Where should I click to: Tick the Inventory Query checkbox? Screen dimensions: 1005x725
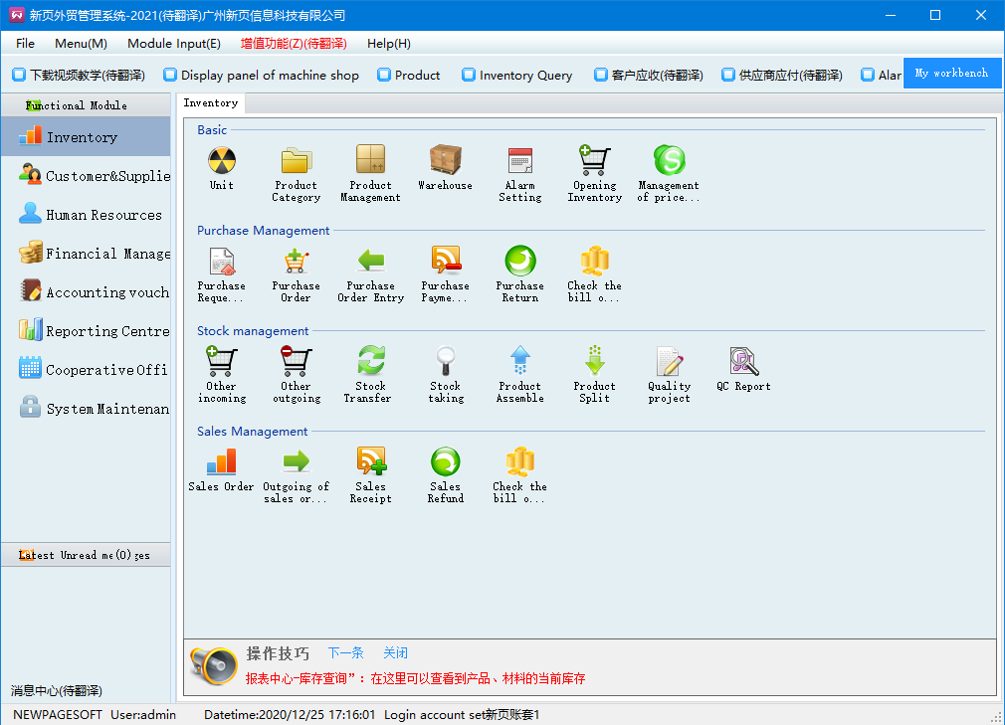[469, 75]
